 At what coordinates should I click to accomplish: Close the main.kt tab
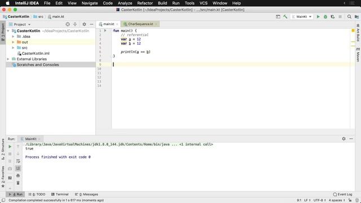click(x=117, y=24)
